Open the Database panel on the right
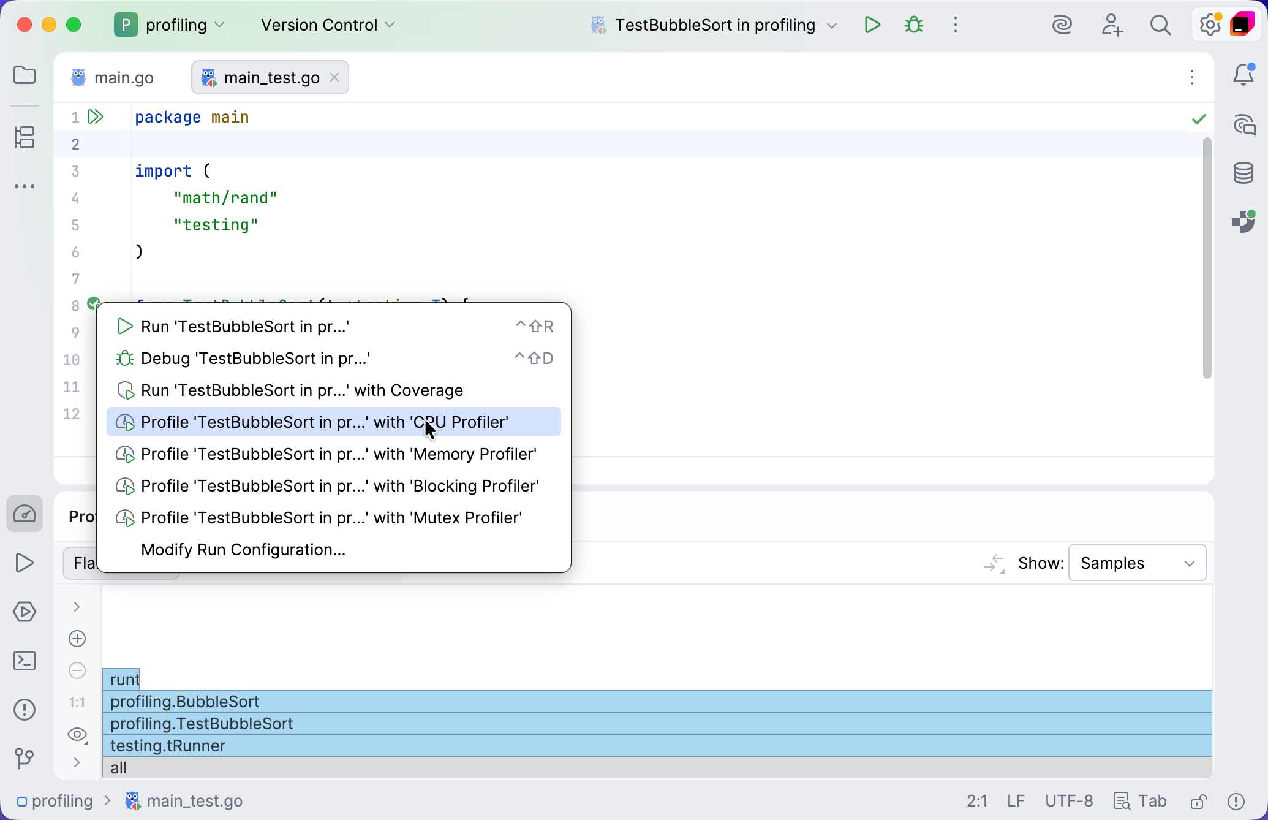Screen dimensions: 1268x820 pos(1243,172)
